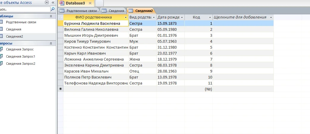310x134 pixels.
Task: Select row of Киров Тимур Тимурович via row selector
Action: 60,41
